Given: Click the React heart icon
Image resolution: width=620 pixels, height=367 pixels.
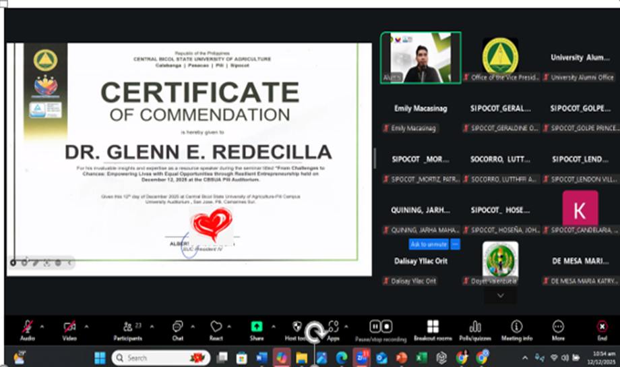Looking at the screenshot, I should [x=216, y=328].
